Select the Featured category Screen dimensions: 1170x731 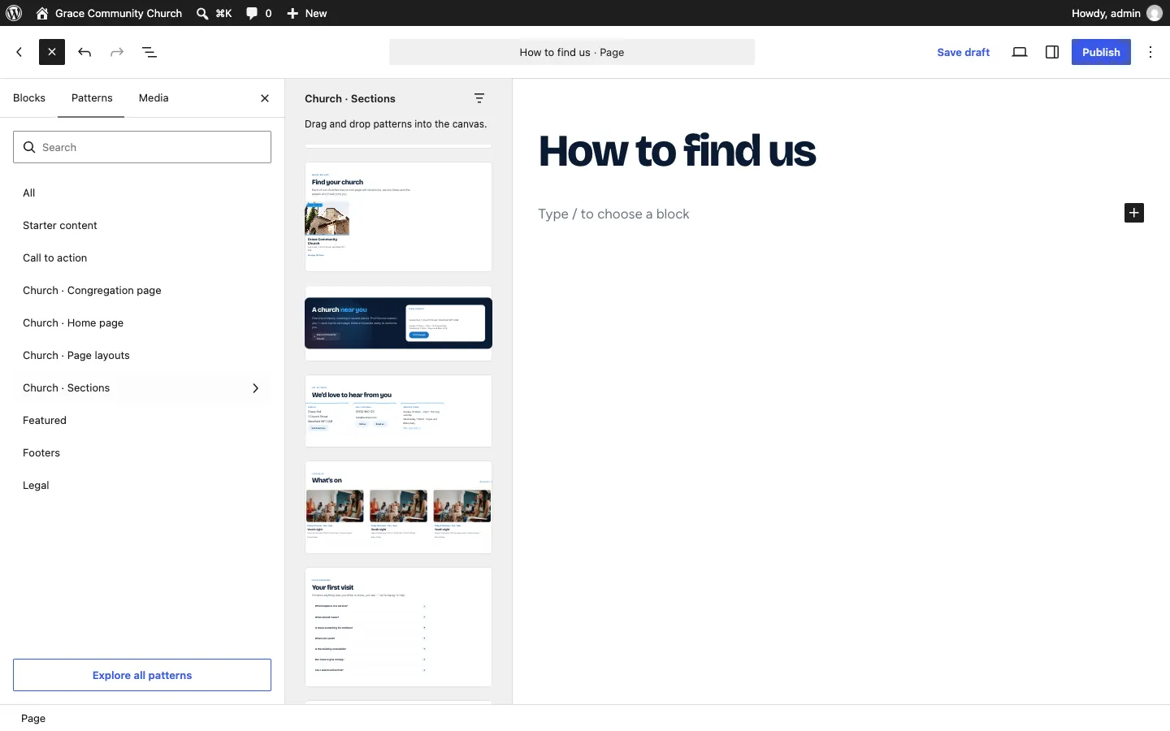click(x=142, y=421)
